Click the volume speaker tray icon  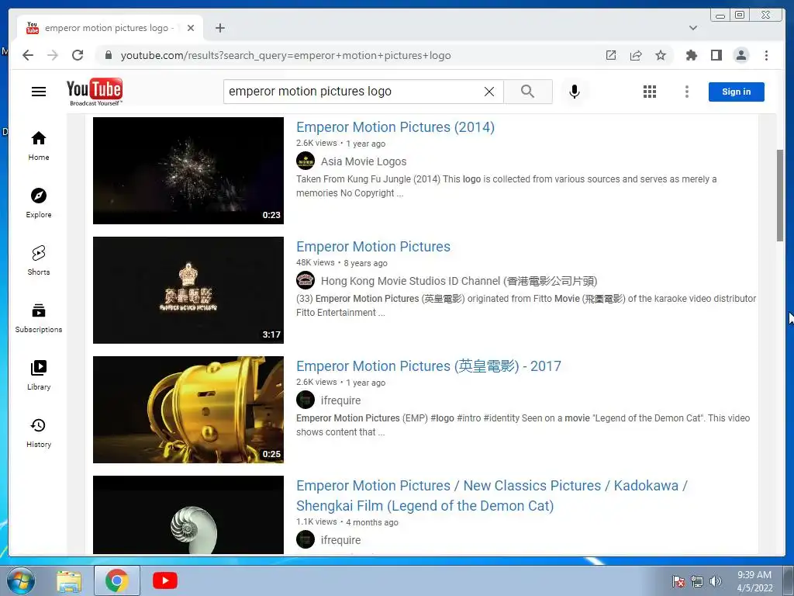[716, 581]
